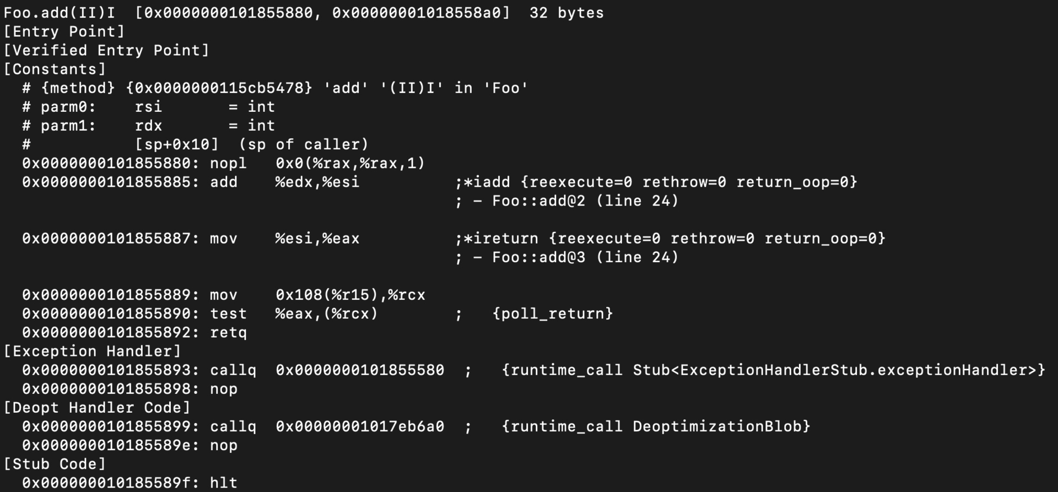Click the [Entry Point] label
The height and width of the screenshot is (492, 1058).
coord(64,31)
